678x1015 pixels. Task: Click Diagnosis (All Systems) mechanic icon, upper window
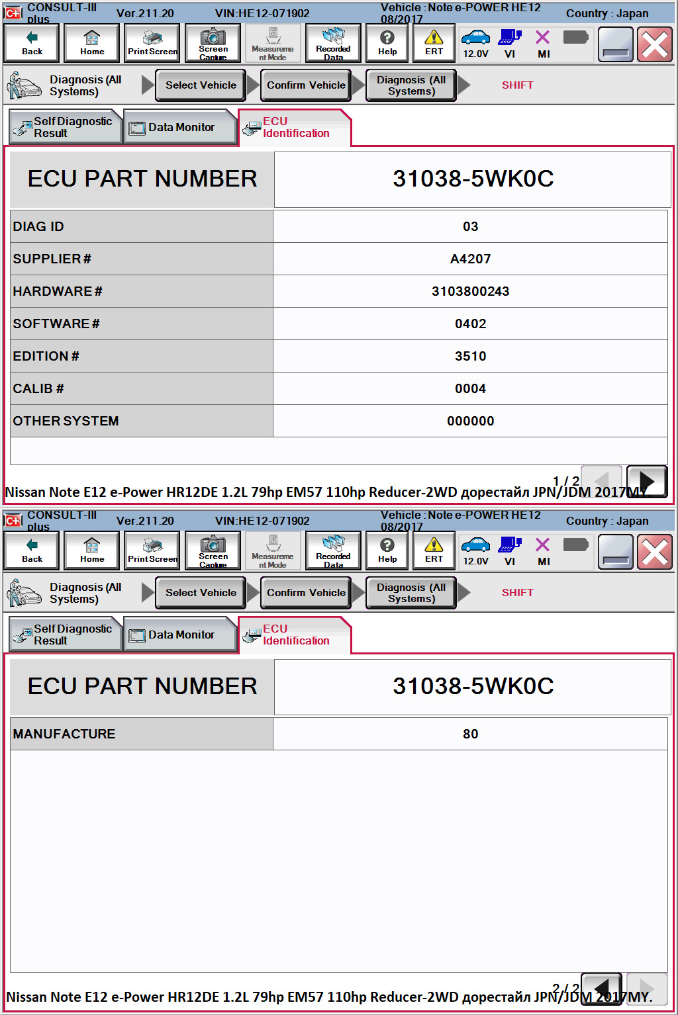click(24, 85)
